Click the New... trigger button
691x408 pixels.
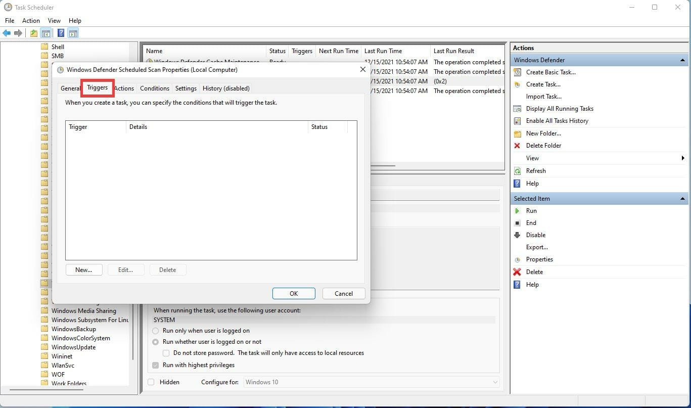(x=84, y=270)
